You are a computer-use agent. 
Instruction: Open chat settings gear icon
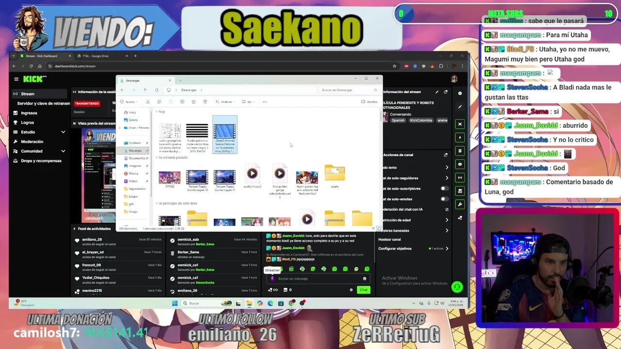351,290
